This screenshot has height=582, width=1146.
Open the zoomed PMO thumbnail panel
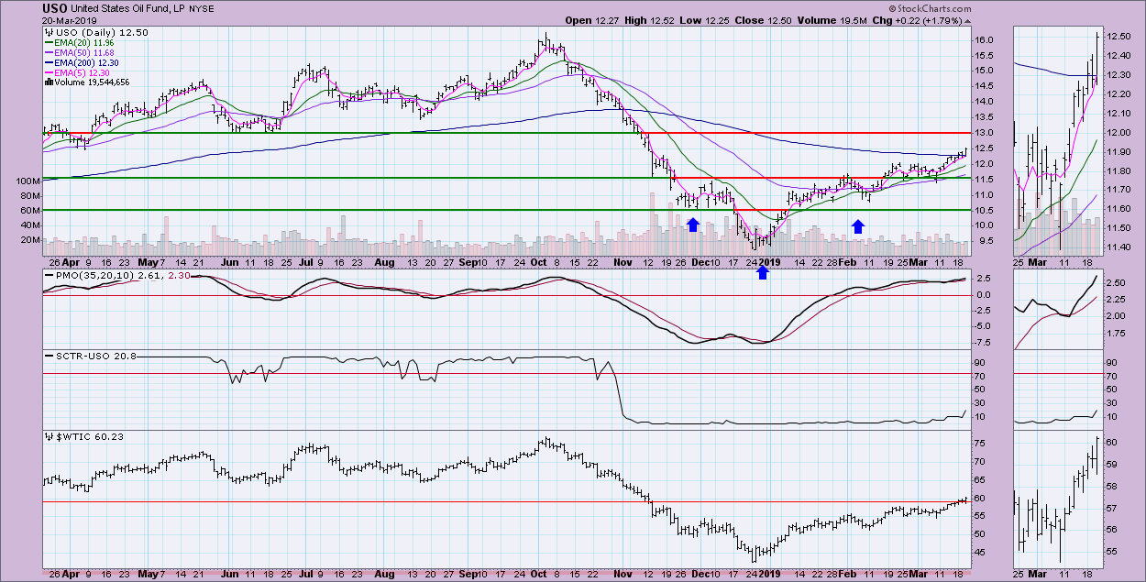[x=1057, y=310]
